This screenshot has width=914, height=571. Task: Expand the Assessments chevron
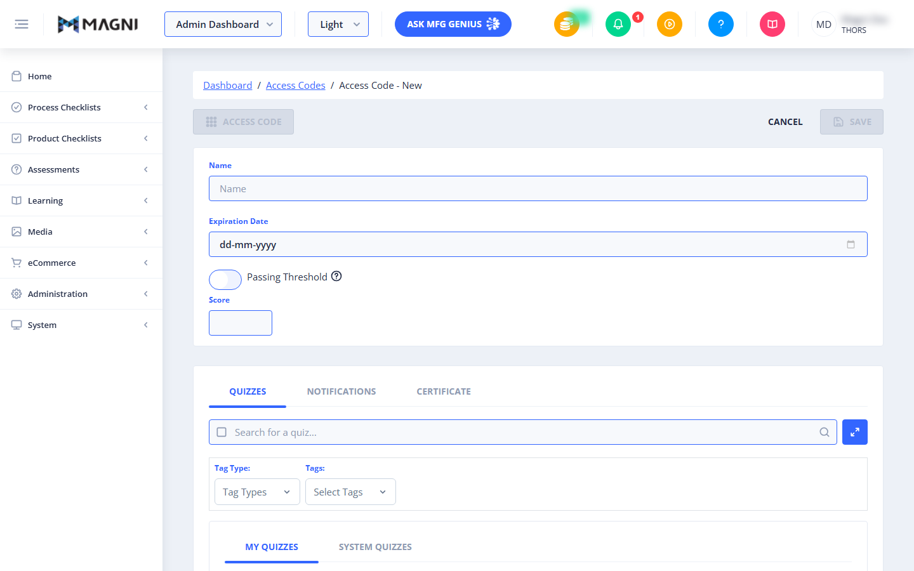[x=146, y=169]
